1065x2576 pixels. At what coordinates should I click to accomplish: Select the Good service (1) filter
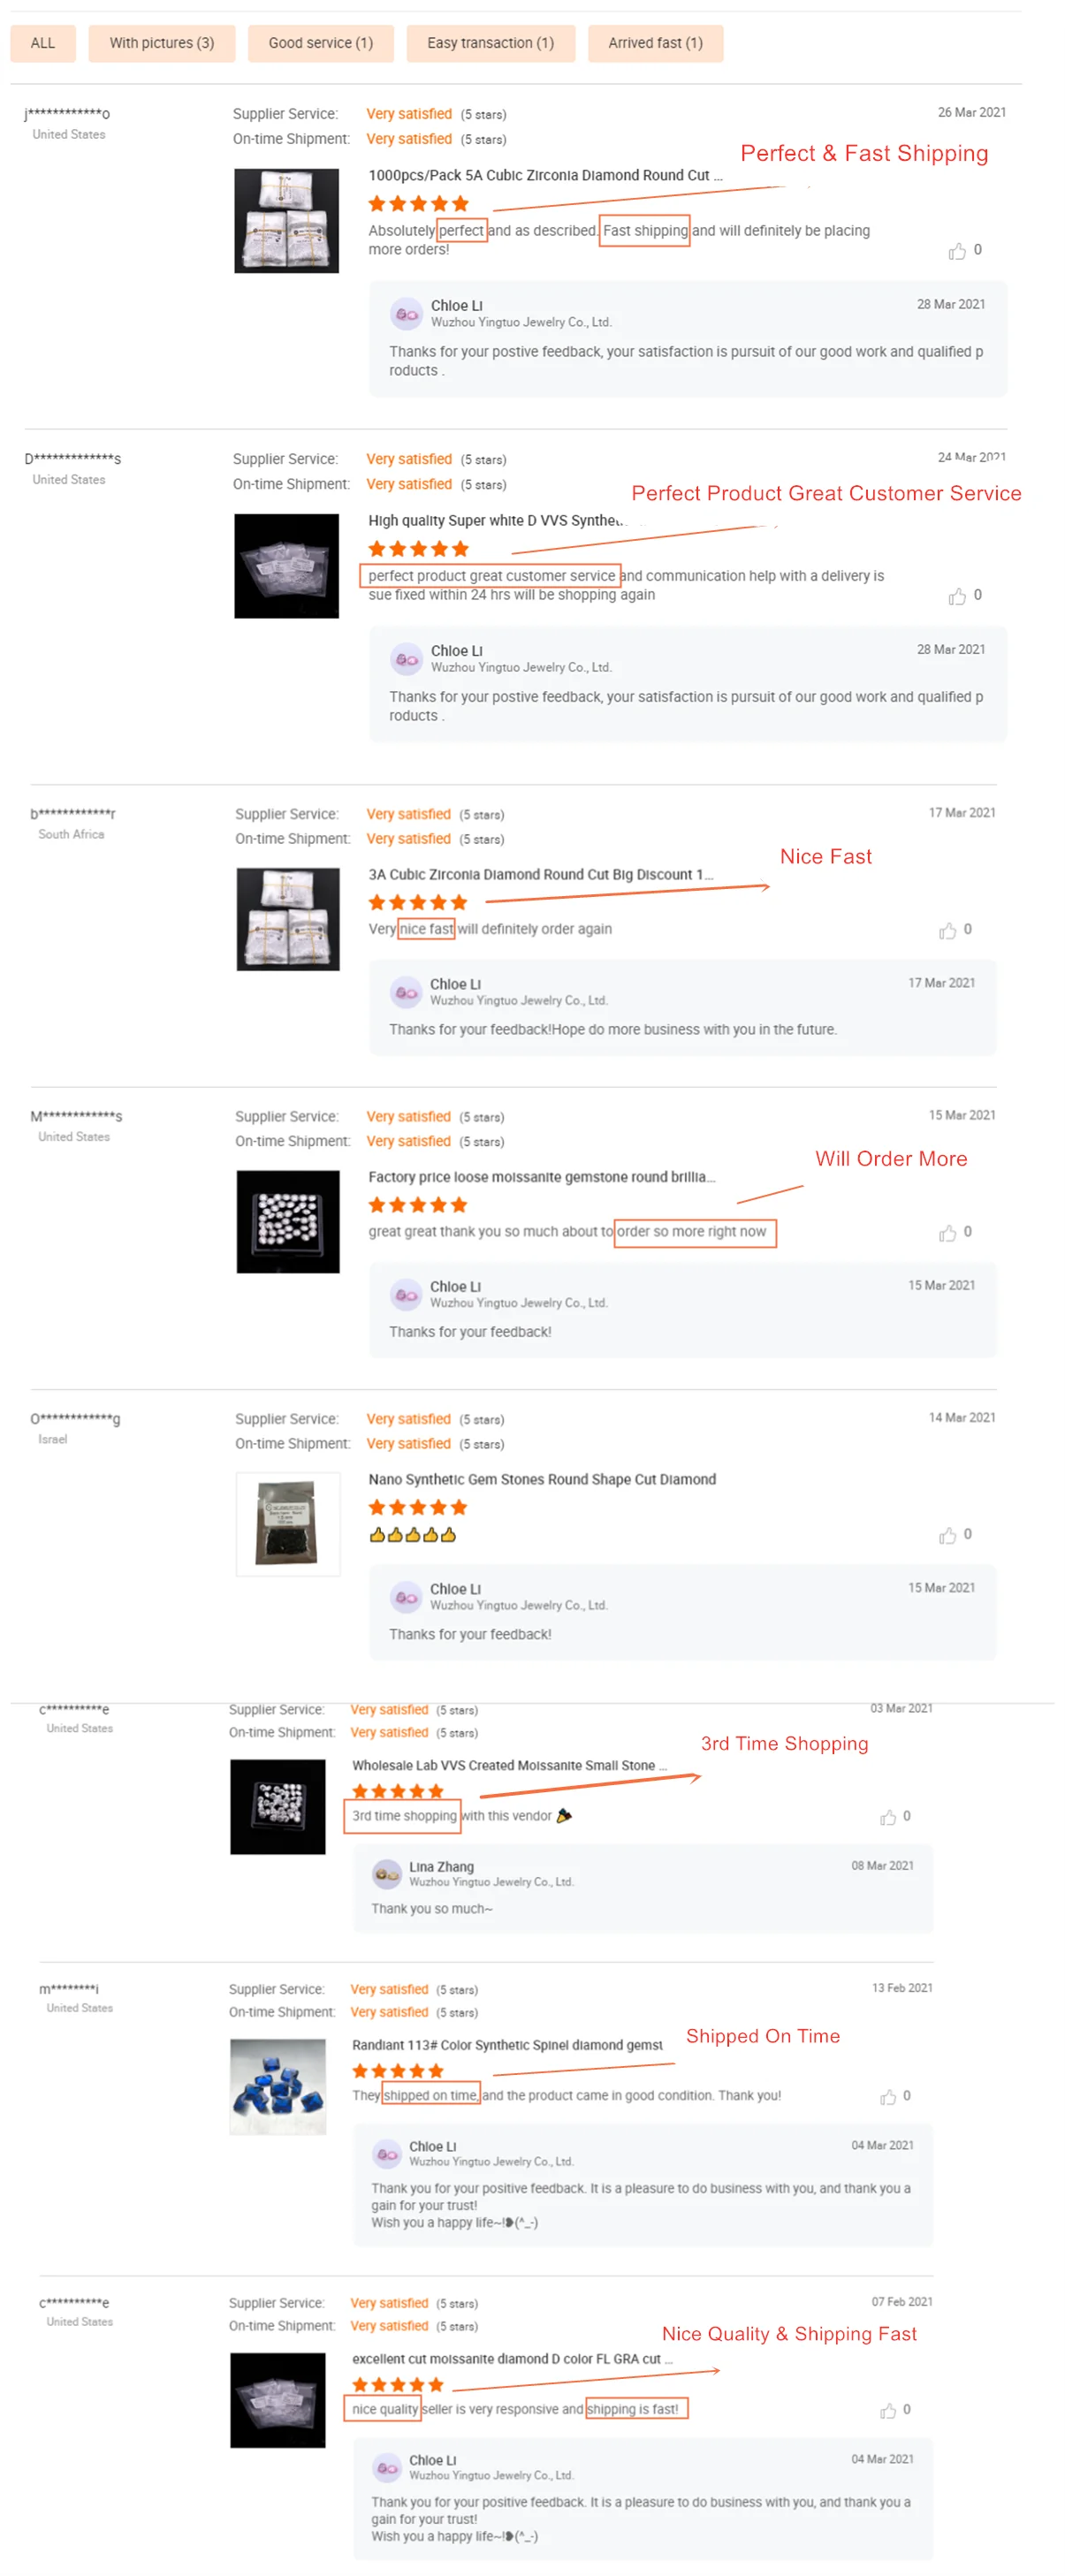[x=320, y=43]
